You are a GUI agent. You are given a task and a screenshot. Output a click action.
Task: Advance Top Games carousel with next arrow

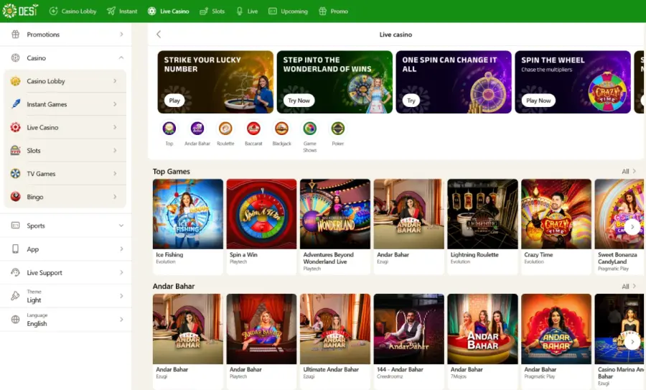632,227
